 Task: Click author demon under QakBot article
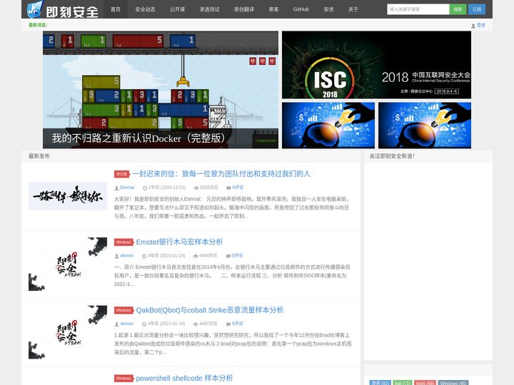(x=127, y=324)
